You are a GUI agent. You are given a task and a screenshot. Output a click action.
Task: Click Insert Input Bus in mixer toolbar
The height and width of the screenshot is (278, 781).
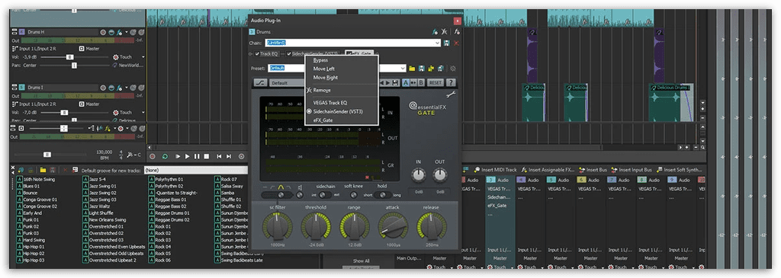tap(632, 170)
